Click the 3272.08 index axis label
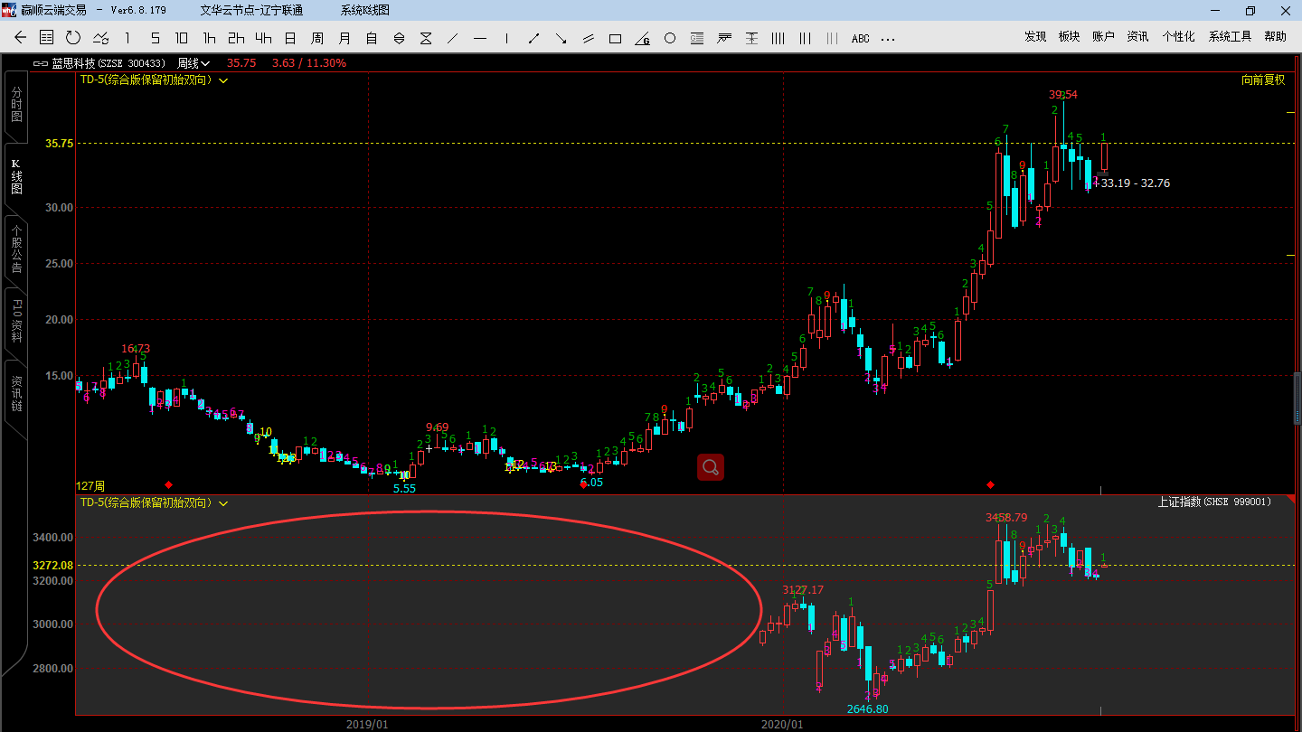The width and height of the screenshot is (1302, 732). tap(52, 565)
